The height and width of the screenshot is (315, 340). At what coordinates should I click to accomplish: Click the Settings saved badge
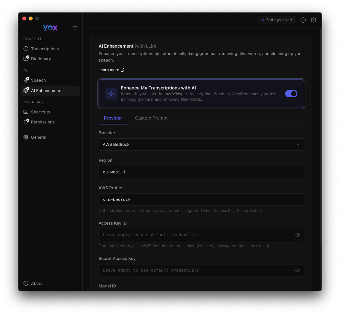tap(276, 20)
